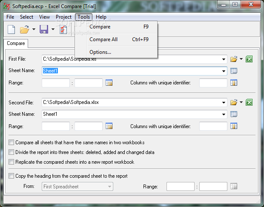This screenshot has height=207, width=264.
Task: Close the Excel Compare window
Action: click(x=251, y=5)
